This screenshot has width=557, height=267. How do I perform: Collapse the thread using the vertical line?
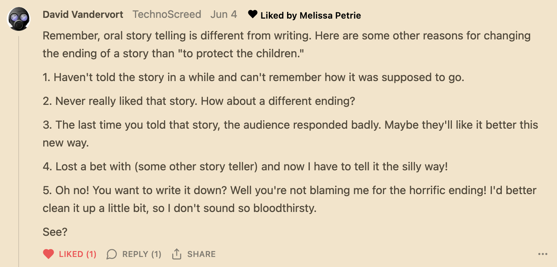point(19,149)
